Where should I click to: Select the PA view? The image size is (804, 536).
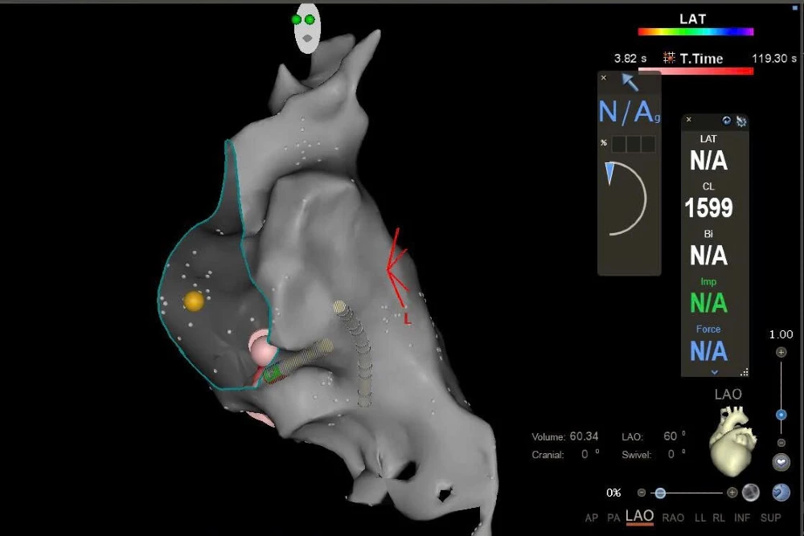pos(613,518)
